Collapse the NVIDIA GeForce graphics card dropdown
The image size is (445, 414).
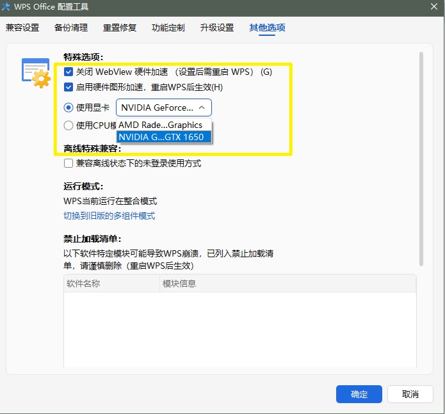click(x=164, y=107)
